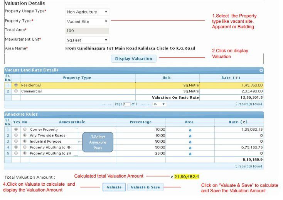Click the Corner Property rate 1,35,030.15
This screenshot has width=283, height=200.
[252, 130]
